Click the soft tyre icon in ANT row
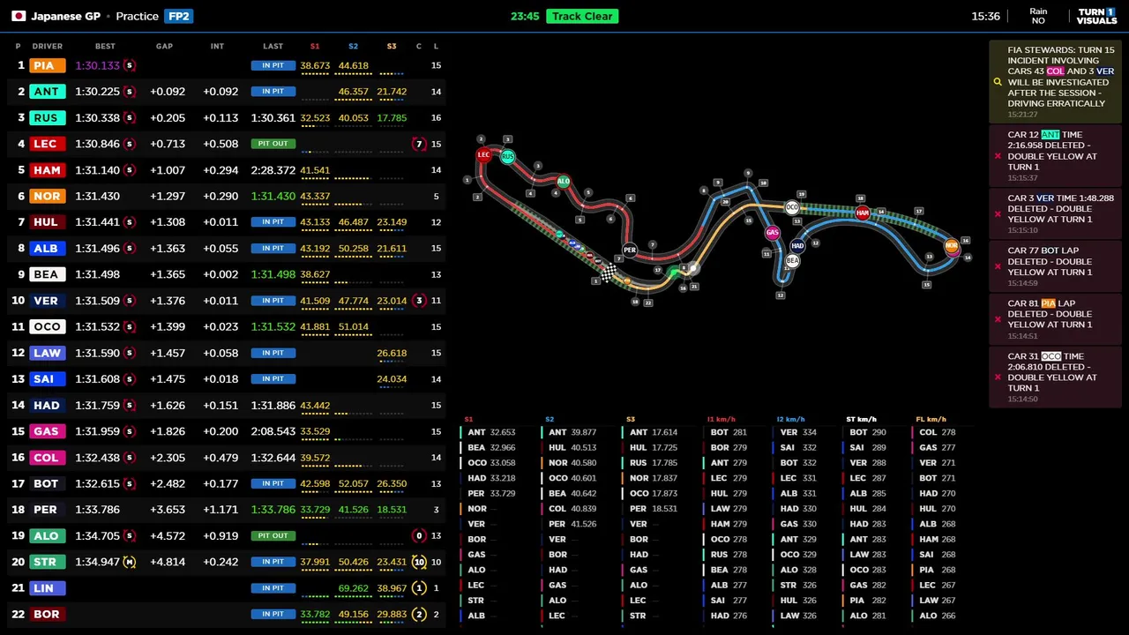 pyautogui.click(x=129, y=92)
